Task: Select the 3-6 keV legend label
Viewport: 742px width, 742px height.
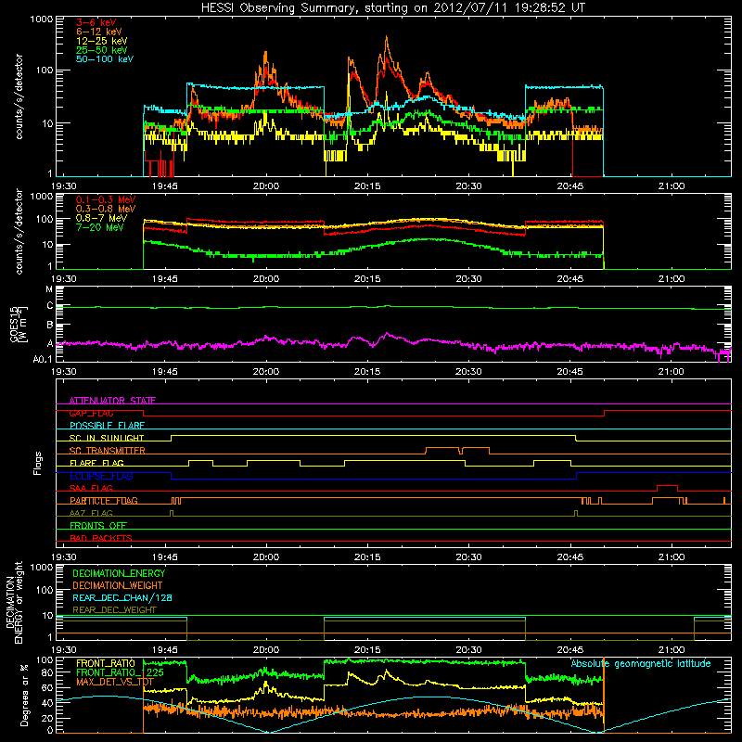Action: [96, 22]
